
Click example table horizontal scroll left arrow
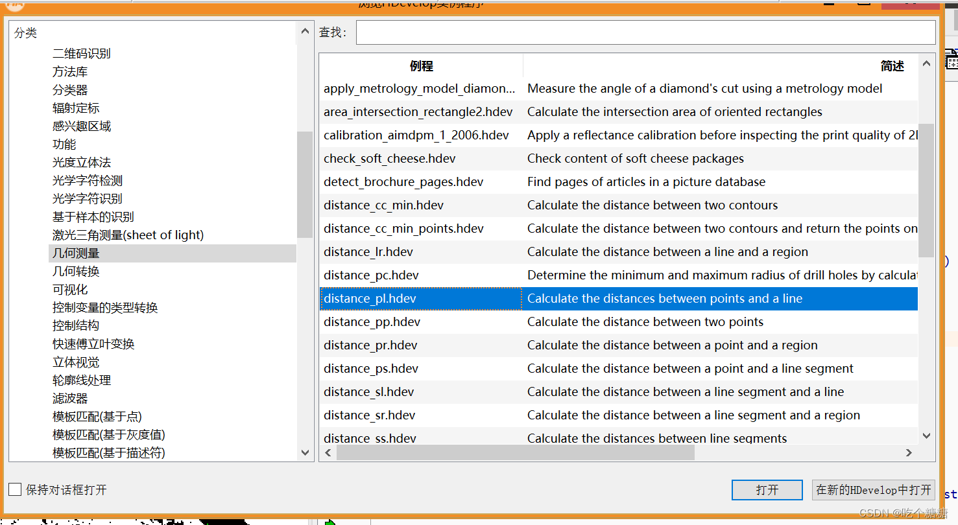pos(328,452)
